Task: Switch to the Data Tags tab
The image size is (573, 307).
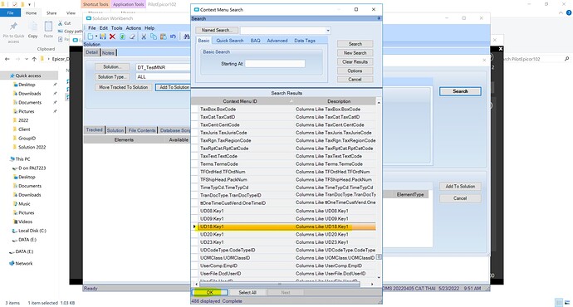Action: pyautogui.click(x=305, y=41)
